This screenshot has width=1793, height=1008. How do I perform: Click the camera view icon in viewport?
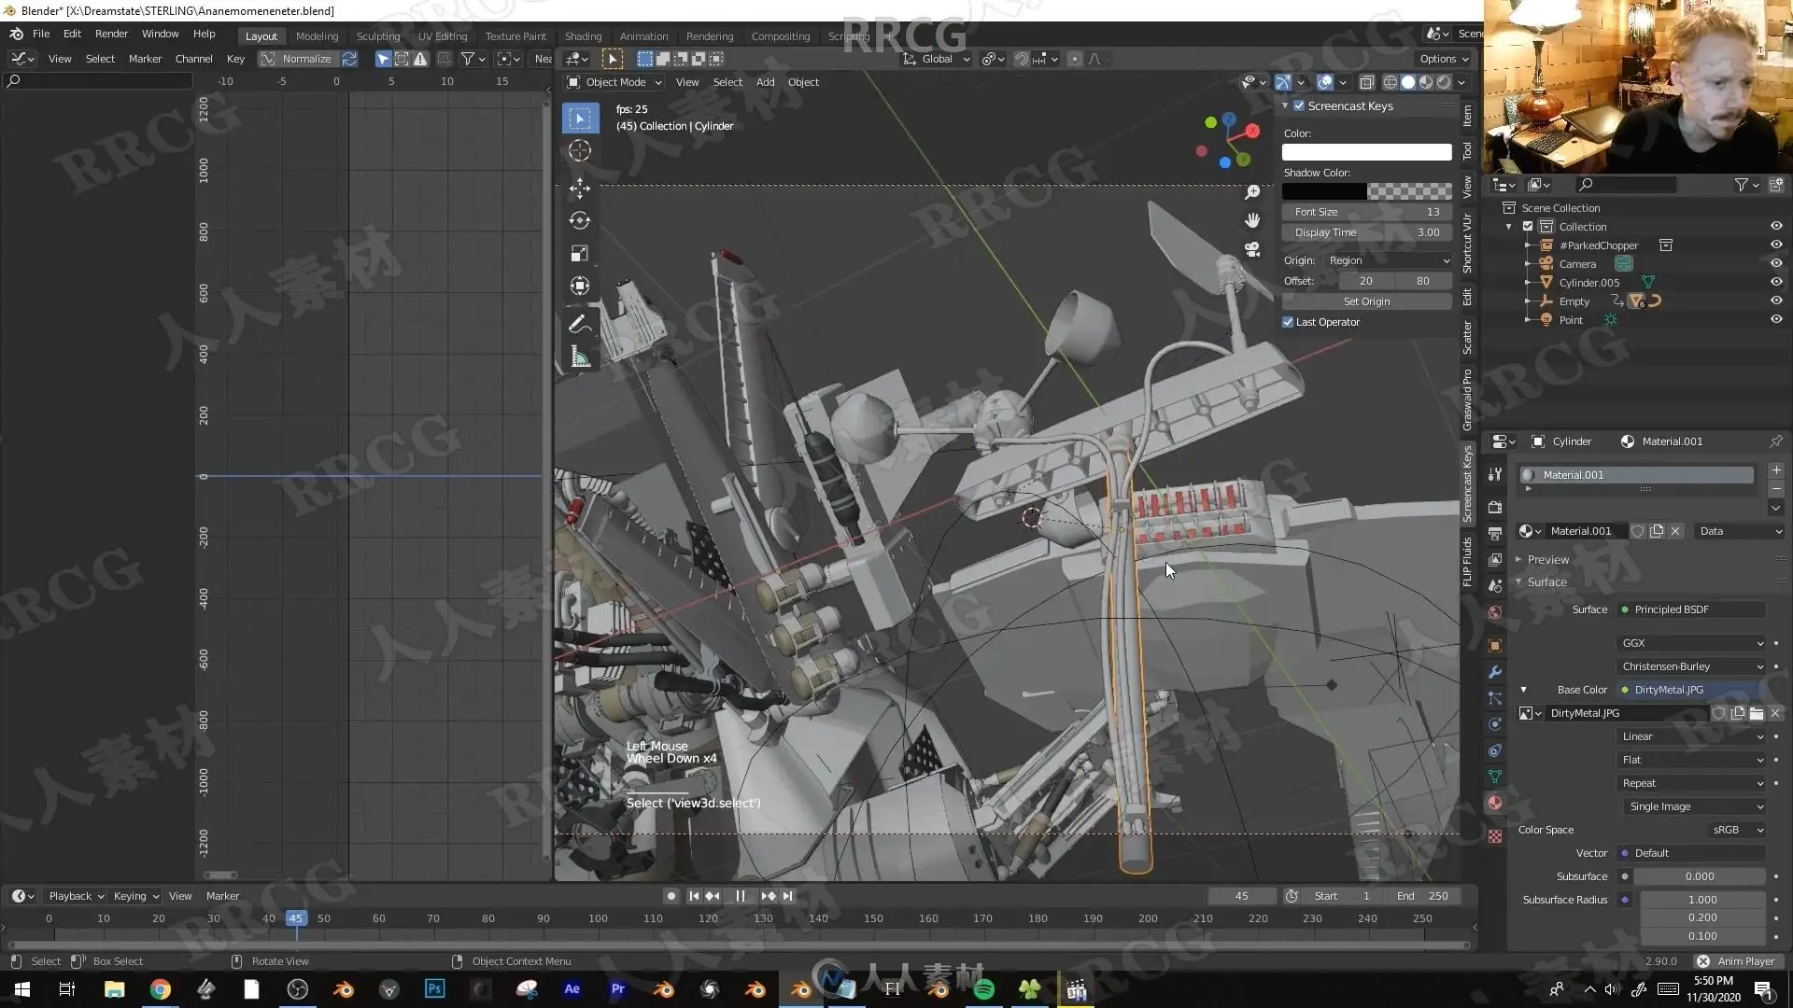point(1252,249)
